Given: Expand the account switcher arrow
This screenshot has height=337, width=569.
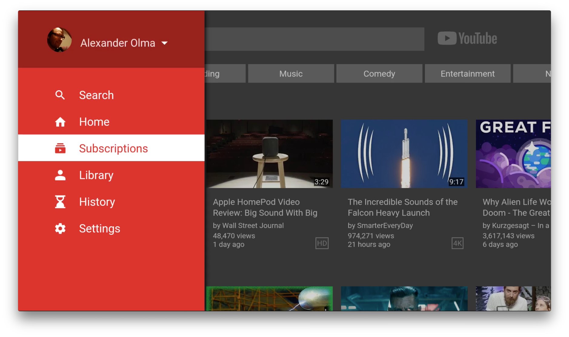Looking at the screenshot, I should coord(165,43).
